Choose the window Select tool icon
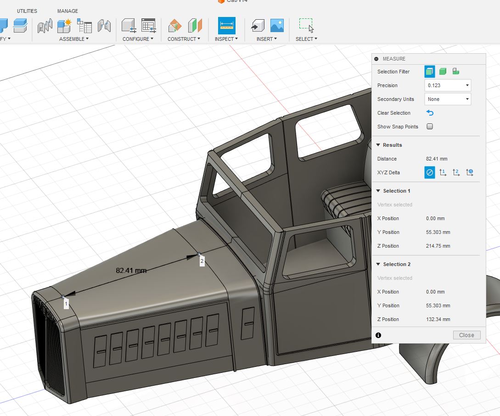500x416 pixels. coord(306,26)
